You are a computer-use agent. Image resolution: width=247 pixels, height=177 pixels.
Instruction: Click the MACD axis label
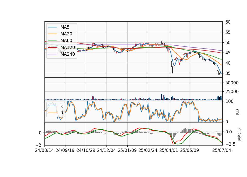[240, 134]
